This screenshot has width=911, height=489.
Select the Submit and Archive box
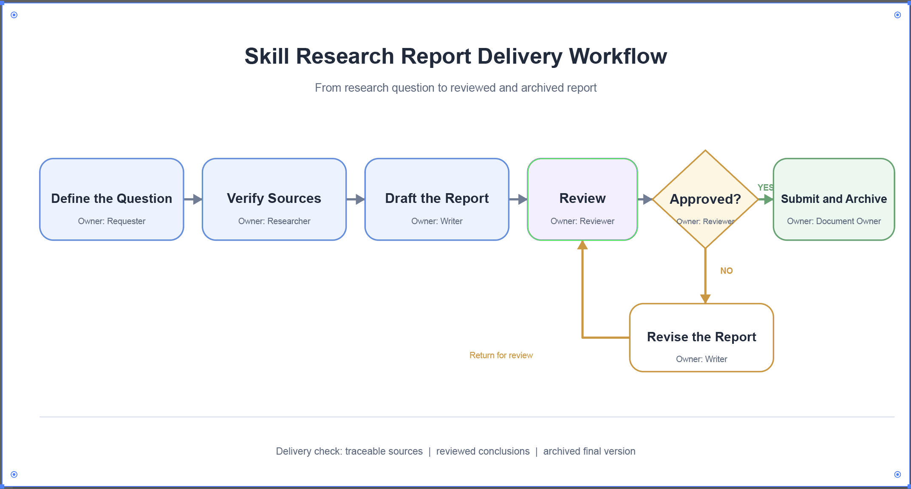[x=834, y=200]
